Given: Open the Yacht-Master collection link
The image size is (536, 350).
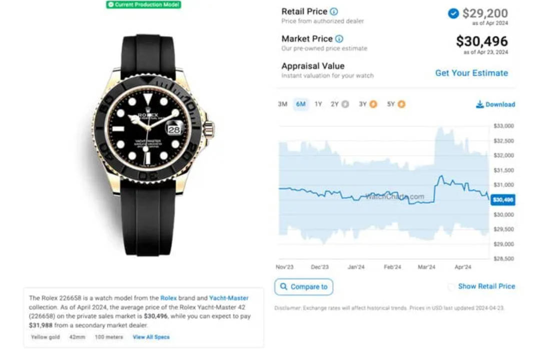Looking at the screenshot, I should click(229, 298).
